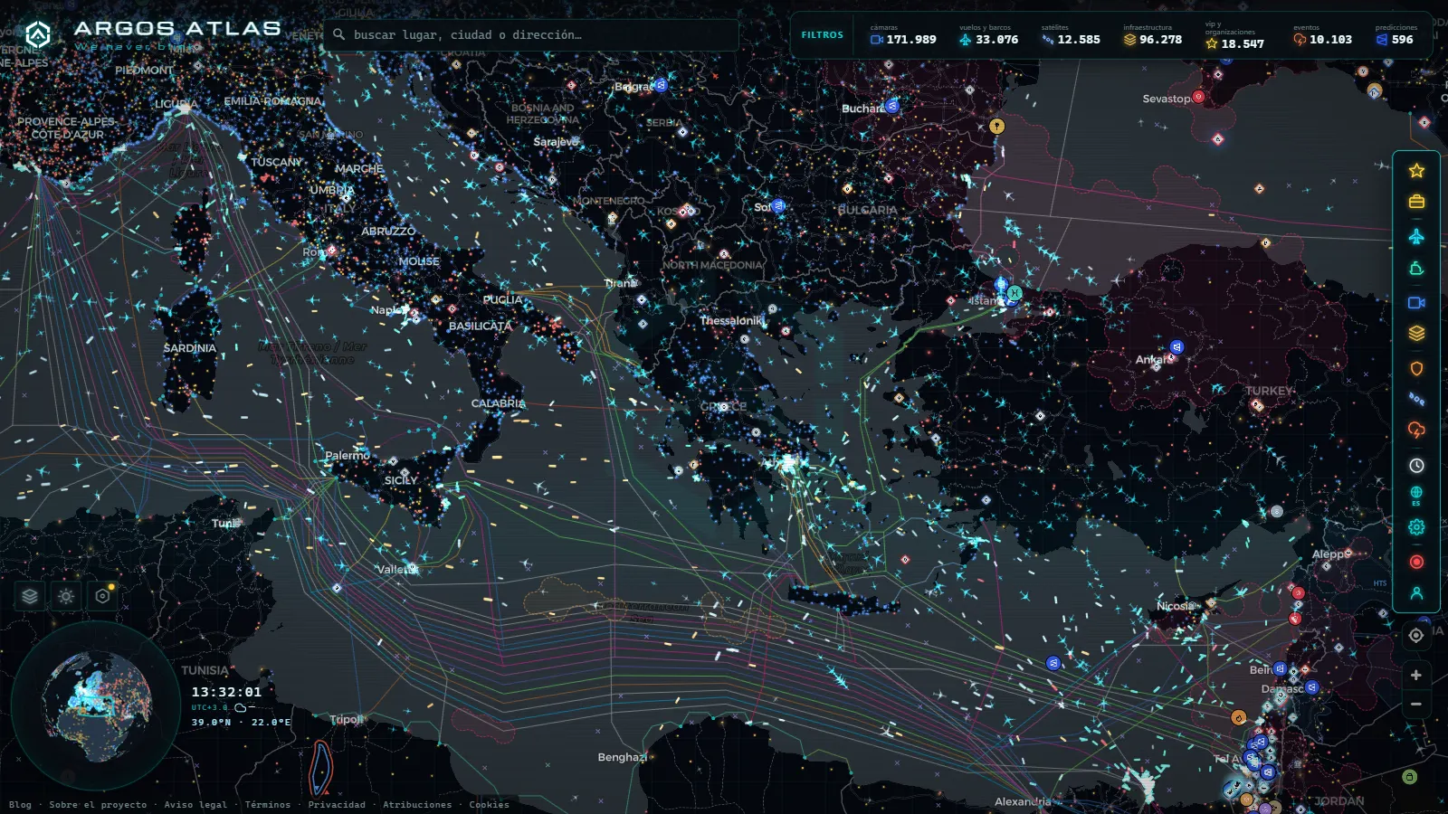Toggle the satélites filter counter

click(x=1071, y=35)
